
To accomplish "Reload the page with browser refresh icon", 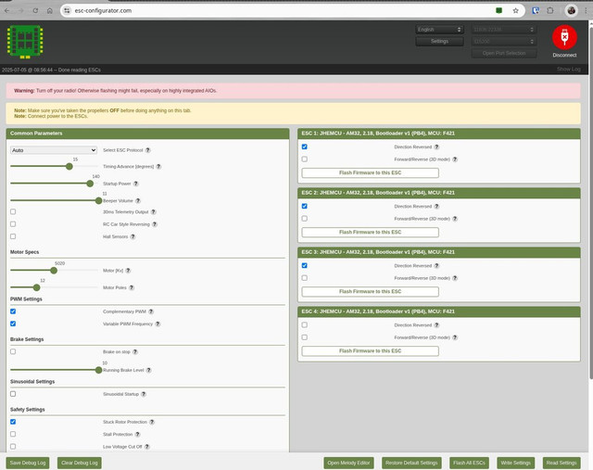I will click(x=35, y=10).
